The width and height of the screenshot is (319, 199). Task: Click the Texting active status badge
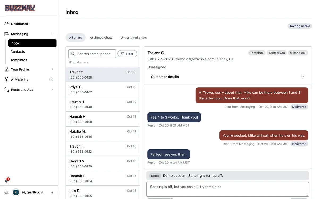click(x=300, y=26)
